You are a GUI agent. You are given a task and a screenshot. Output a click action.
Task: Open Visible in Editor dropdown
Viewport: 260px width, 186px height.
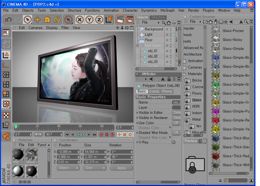pyautogui.click(x=176, y=113)
